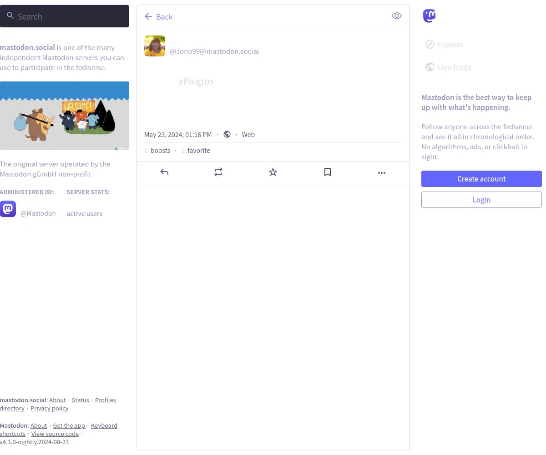The width and height of the screenshot is (546, 455).
Task: Open the Privacy policy link
Action: pos(50,408)
